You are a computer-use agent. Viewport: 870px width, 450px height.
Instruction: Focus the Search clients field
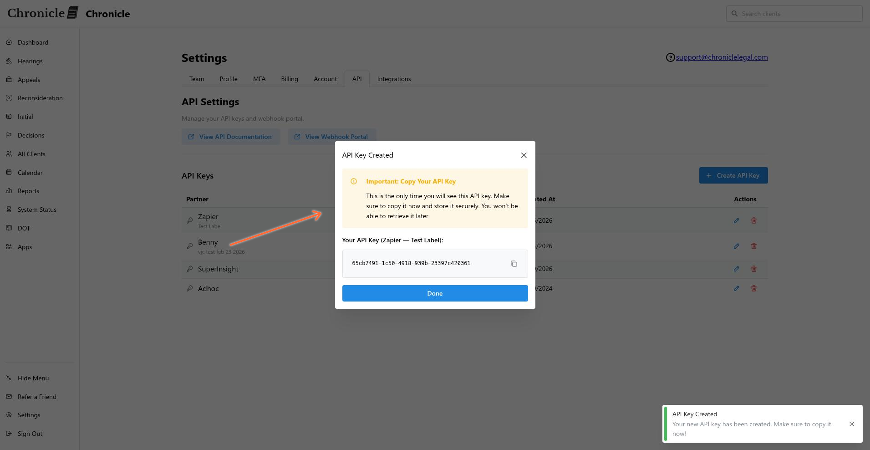[794, 14]
